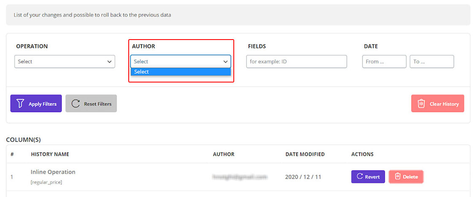Image resolution: width=476 pixels, height=197 pixels.
Task: Click the Author column header in the table
Action: click(224, 154)
